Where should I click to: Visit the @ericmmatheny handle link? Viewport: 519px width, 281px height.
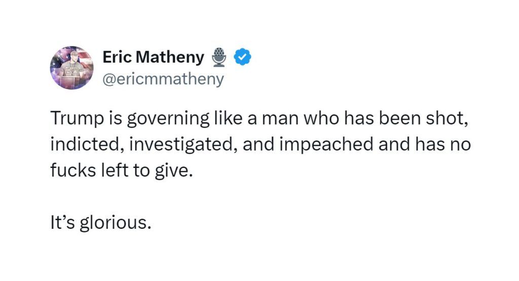tap(163, 79)
